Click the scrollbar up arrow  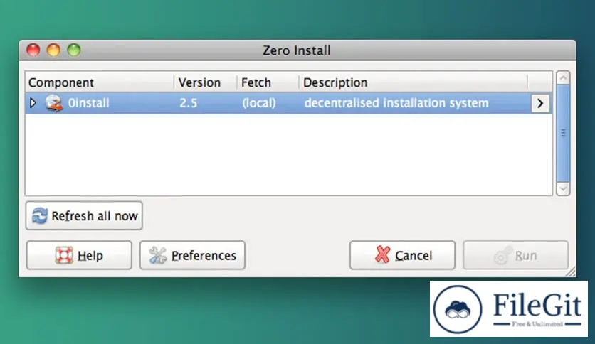563,78
